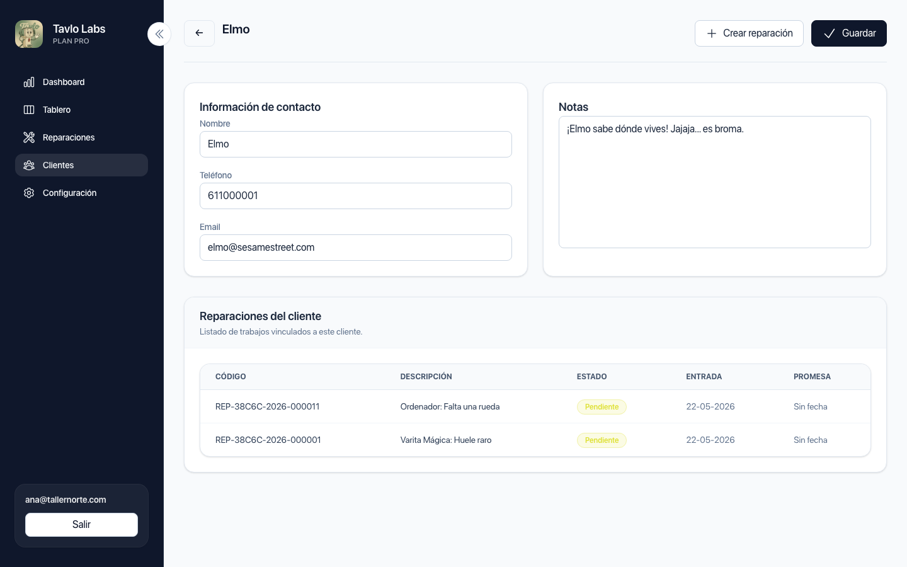Click the Tablero columns icon

coord(29,110)
